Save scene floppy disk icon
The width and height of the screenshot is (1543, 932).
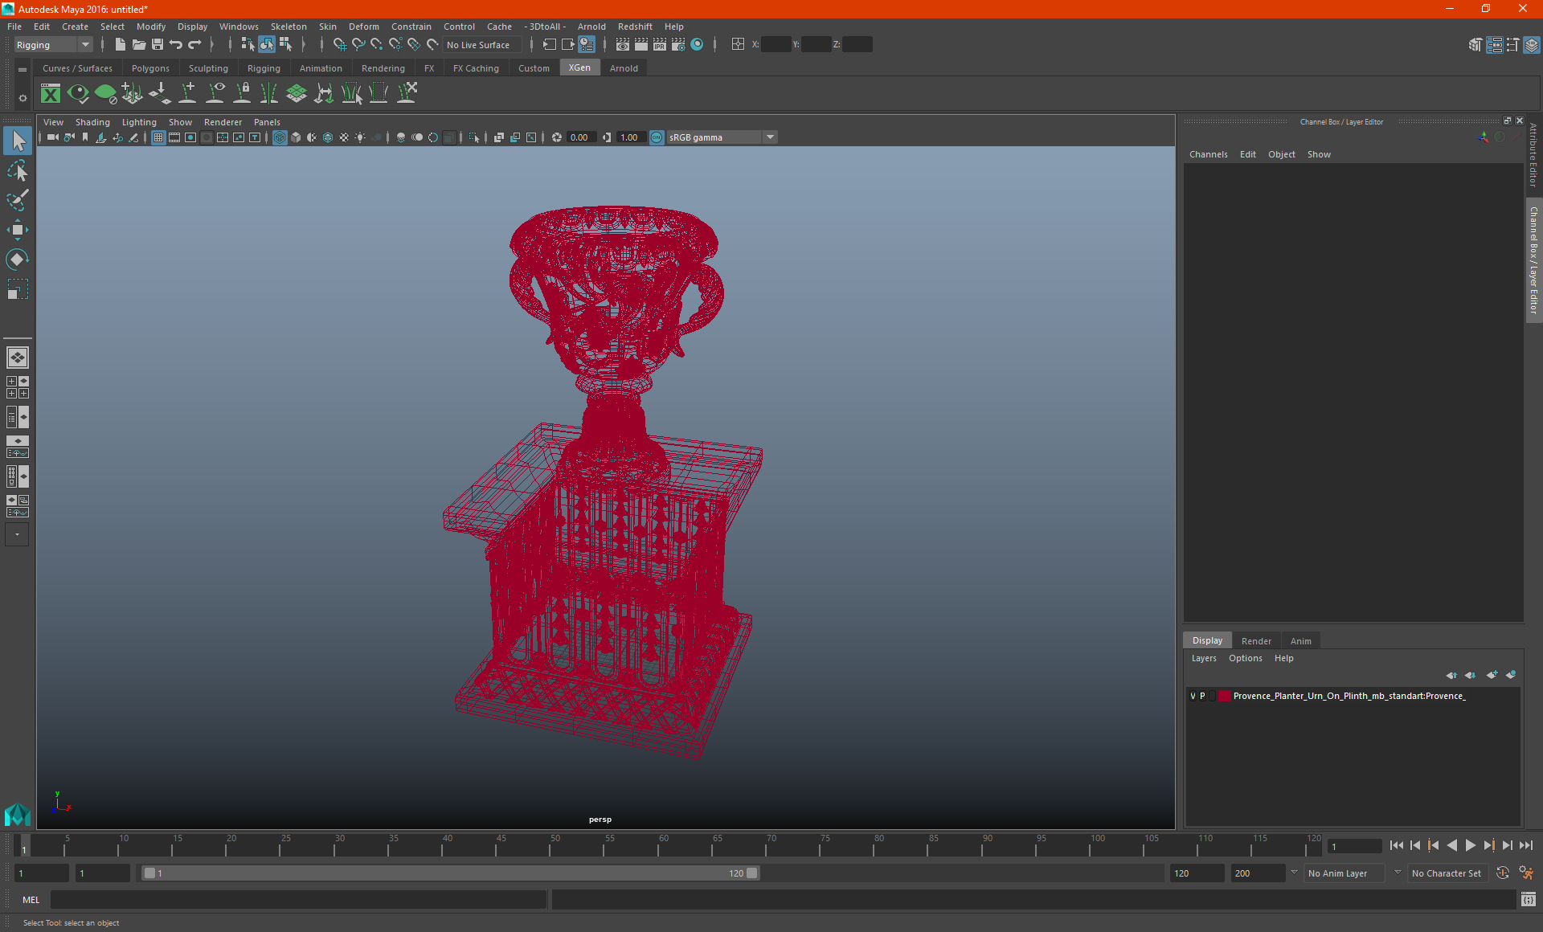[x=158, y=45]
